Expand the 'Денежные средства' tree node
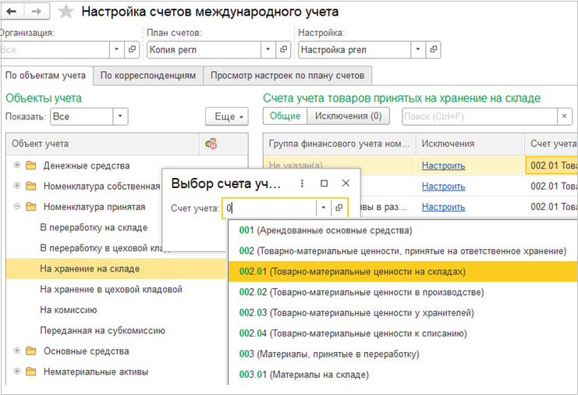The width and height of the screenshot is (578, 395). (17, 165)
